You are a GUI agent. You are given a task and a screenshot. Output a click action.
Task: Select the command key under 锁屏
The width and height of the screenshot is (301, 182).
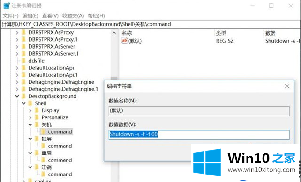tap(60, 146)
